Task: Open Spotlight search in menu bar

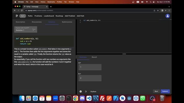Action: [x=150, y=2]
